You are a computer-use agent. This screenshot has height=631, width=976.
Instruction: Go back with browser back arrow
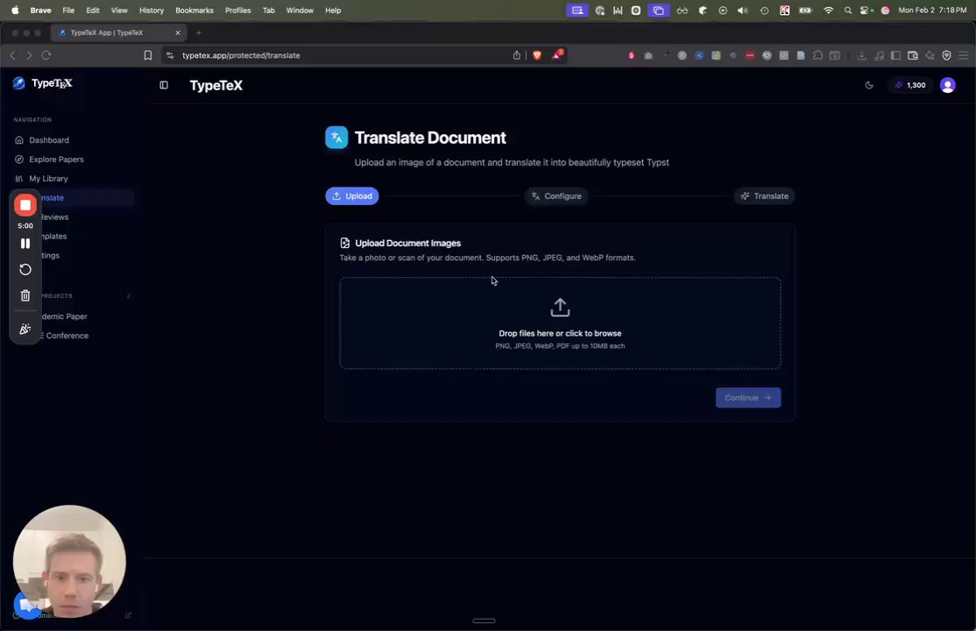(12, 55)
